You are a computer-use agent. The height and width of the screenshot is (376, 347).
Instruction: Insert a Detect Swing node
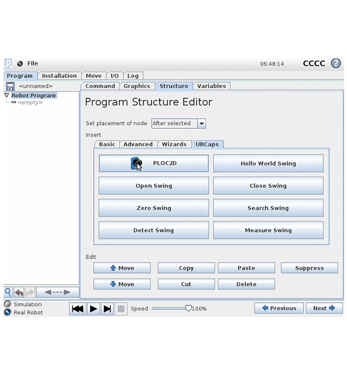(x=154, y=230)
